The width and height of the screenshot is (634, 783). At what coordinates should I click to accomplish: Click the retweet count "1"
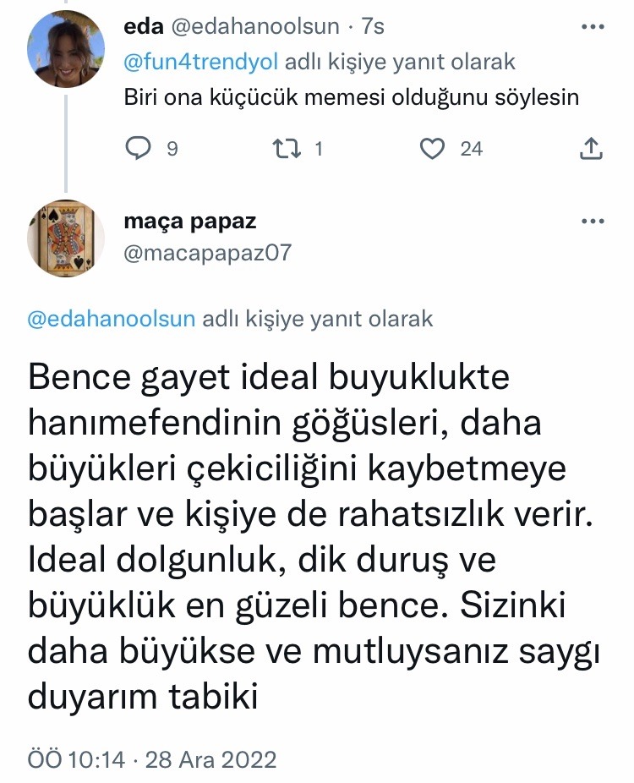pyautogui.click(x=319, y=149)
